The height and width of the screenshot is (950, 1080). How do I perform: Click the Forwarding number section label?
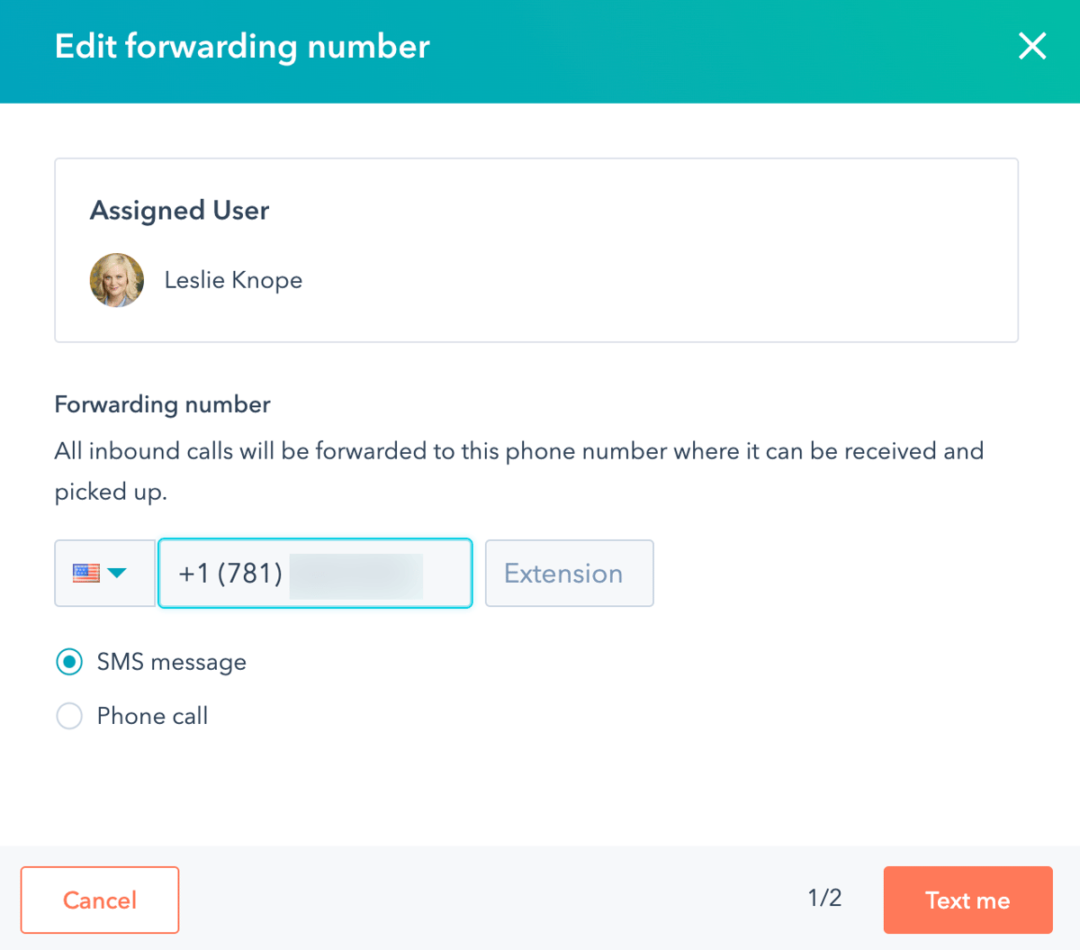pyautogui.click(x=162, y=404)
